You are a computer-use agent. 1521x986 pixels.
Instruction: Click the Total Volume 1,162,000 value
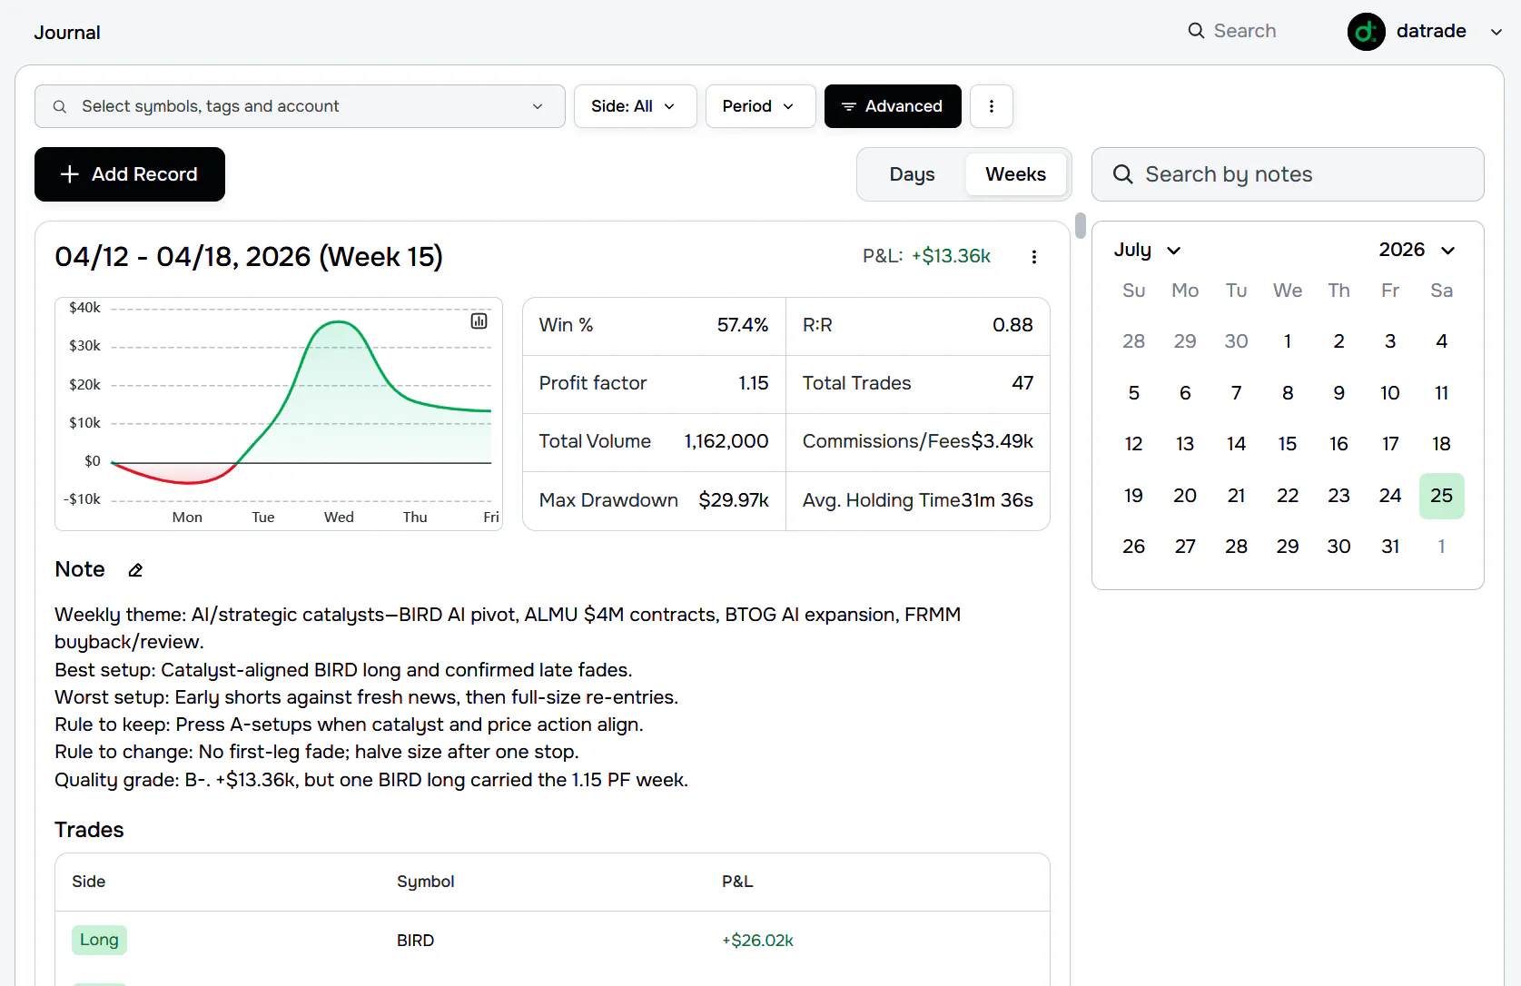[726, 441]
